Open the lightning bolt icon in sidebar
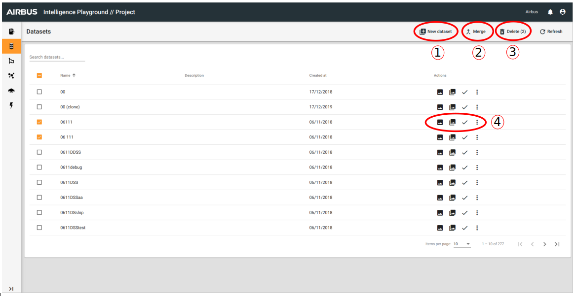 click(11, 105)
